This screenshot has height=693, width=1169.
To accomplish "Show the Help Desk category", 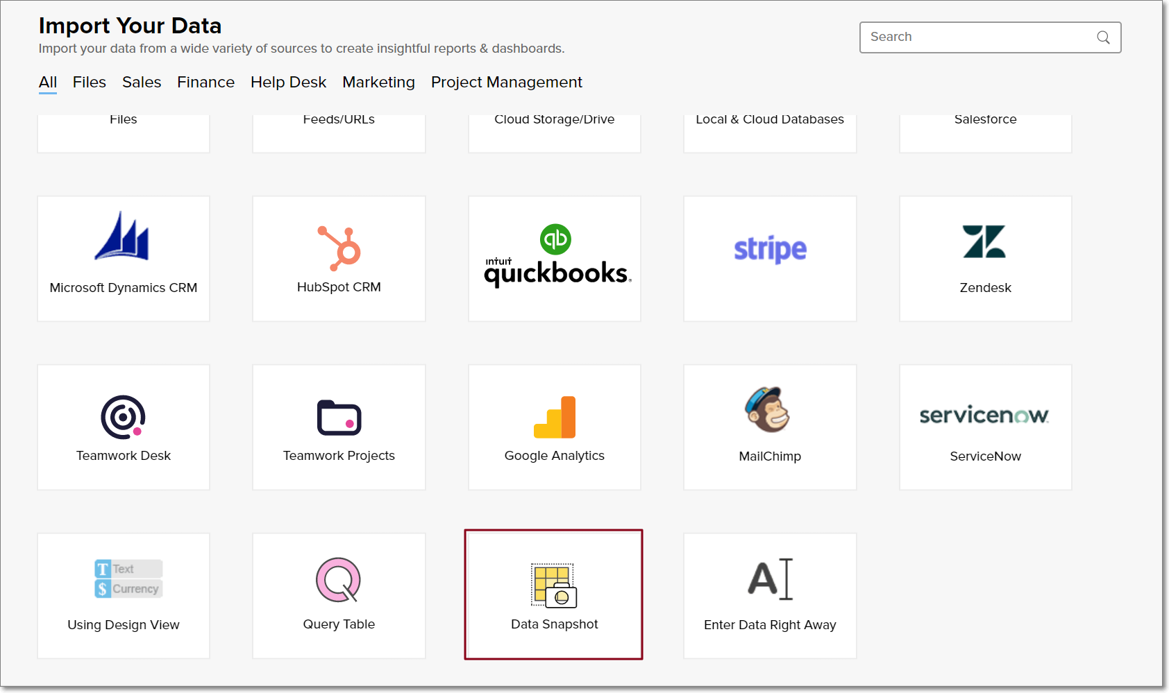I will 288,82.
